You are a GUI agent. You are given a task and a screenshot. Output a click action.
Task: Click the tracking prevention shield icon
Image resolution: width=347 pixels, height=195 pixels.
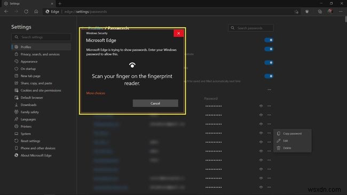[x=307, y=12]
